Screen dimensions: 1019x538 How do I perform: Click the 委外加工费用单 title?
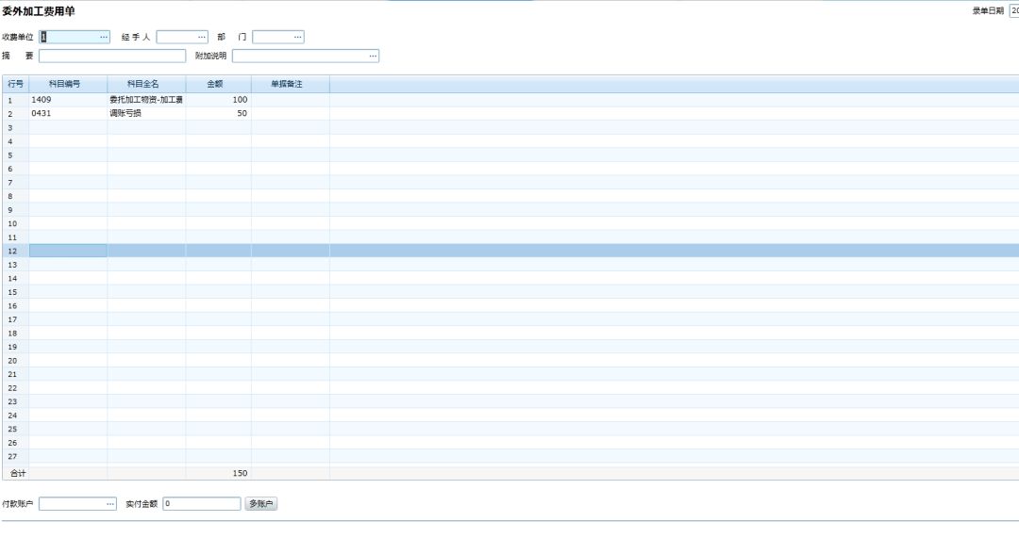coord(39,11)
